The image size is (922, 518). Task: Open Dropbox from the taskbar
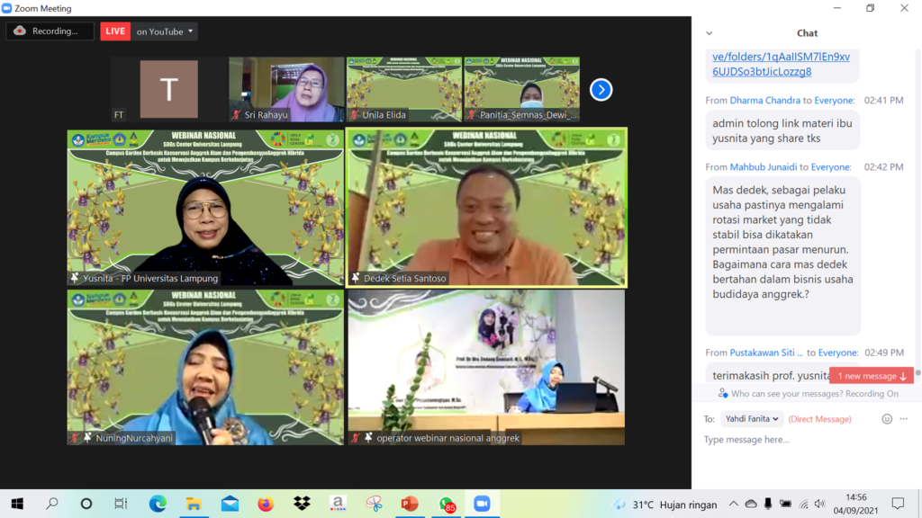click(x=302, y=504)
